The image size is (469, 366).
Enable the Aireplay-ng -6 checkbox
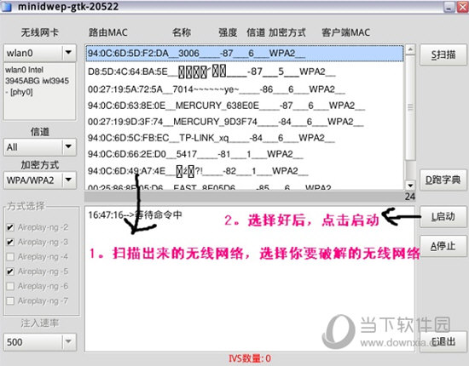coord(10,286)
